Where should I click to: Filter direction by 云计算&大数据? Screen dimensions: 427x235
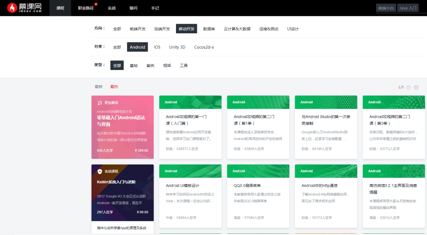click(x=237, y=29)
